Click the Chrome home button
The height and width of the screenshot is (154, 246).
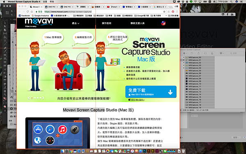[x=32, y=11]
